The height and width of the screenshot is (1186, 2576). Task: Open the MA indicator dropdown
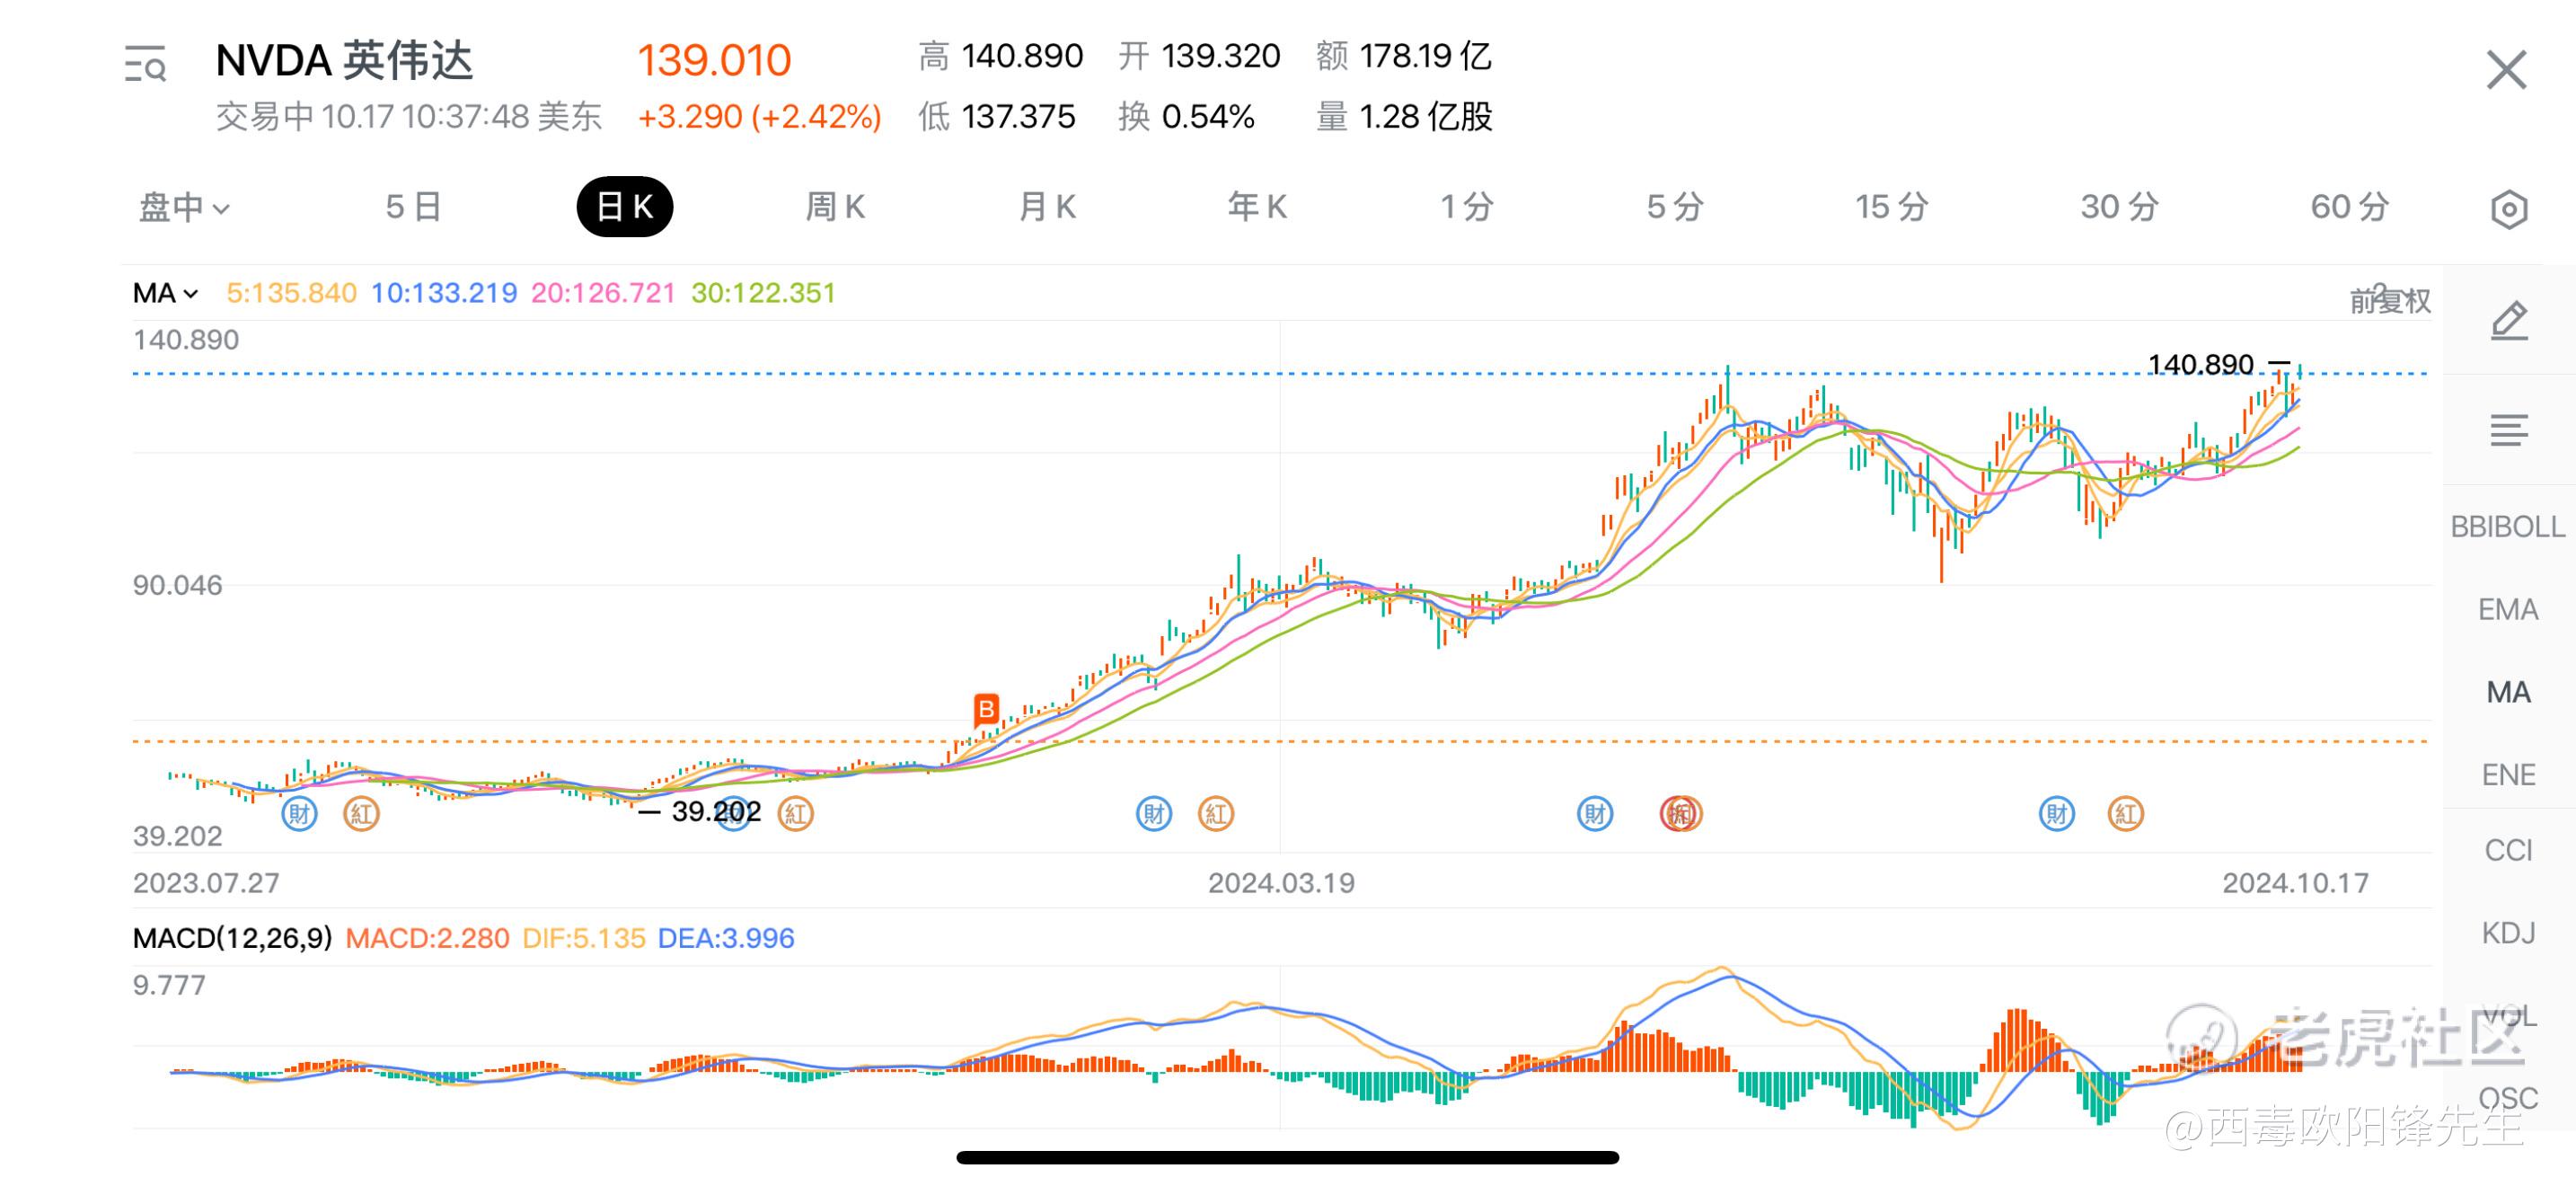point(165,293)
